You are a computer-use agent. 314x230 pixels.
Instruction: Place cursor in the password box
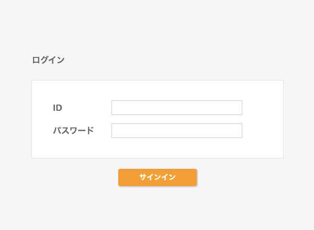point(176,131)
